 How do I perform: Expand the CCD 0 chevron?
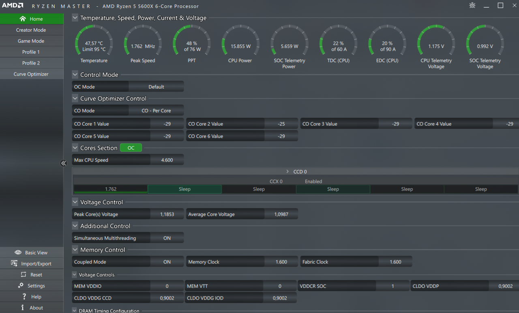287,172
